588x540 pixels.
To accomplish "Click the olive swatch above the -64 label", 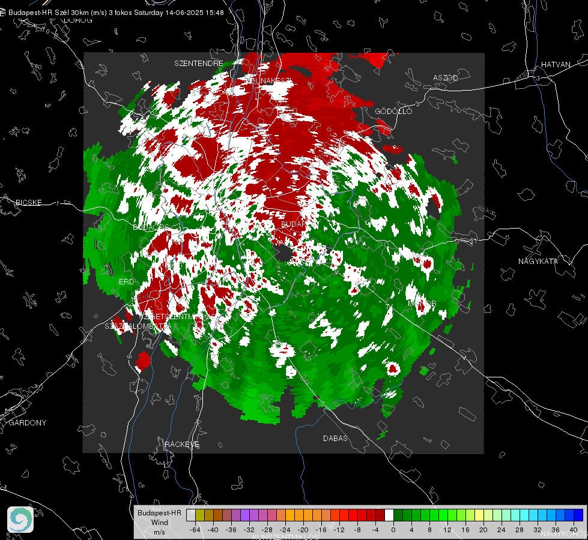I will pyautogui.click(x=200, y=515).
